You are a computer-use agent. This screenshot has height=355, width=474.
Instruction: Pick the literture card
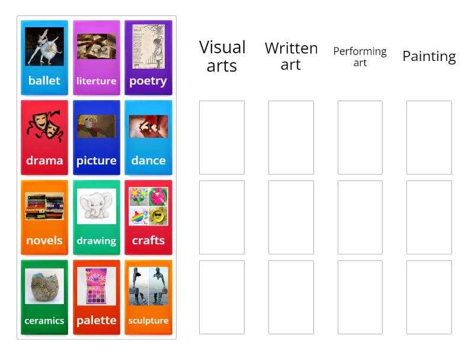tap(97, 56)
